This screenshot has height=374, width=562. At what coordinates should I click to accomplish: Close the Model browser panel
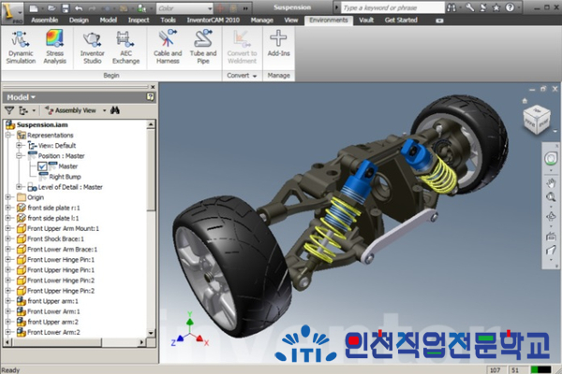pos(153,87)
